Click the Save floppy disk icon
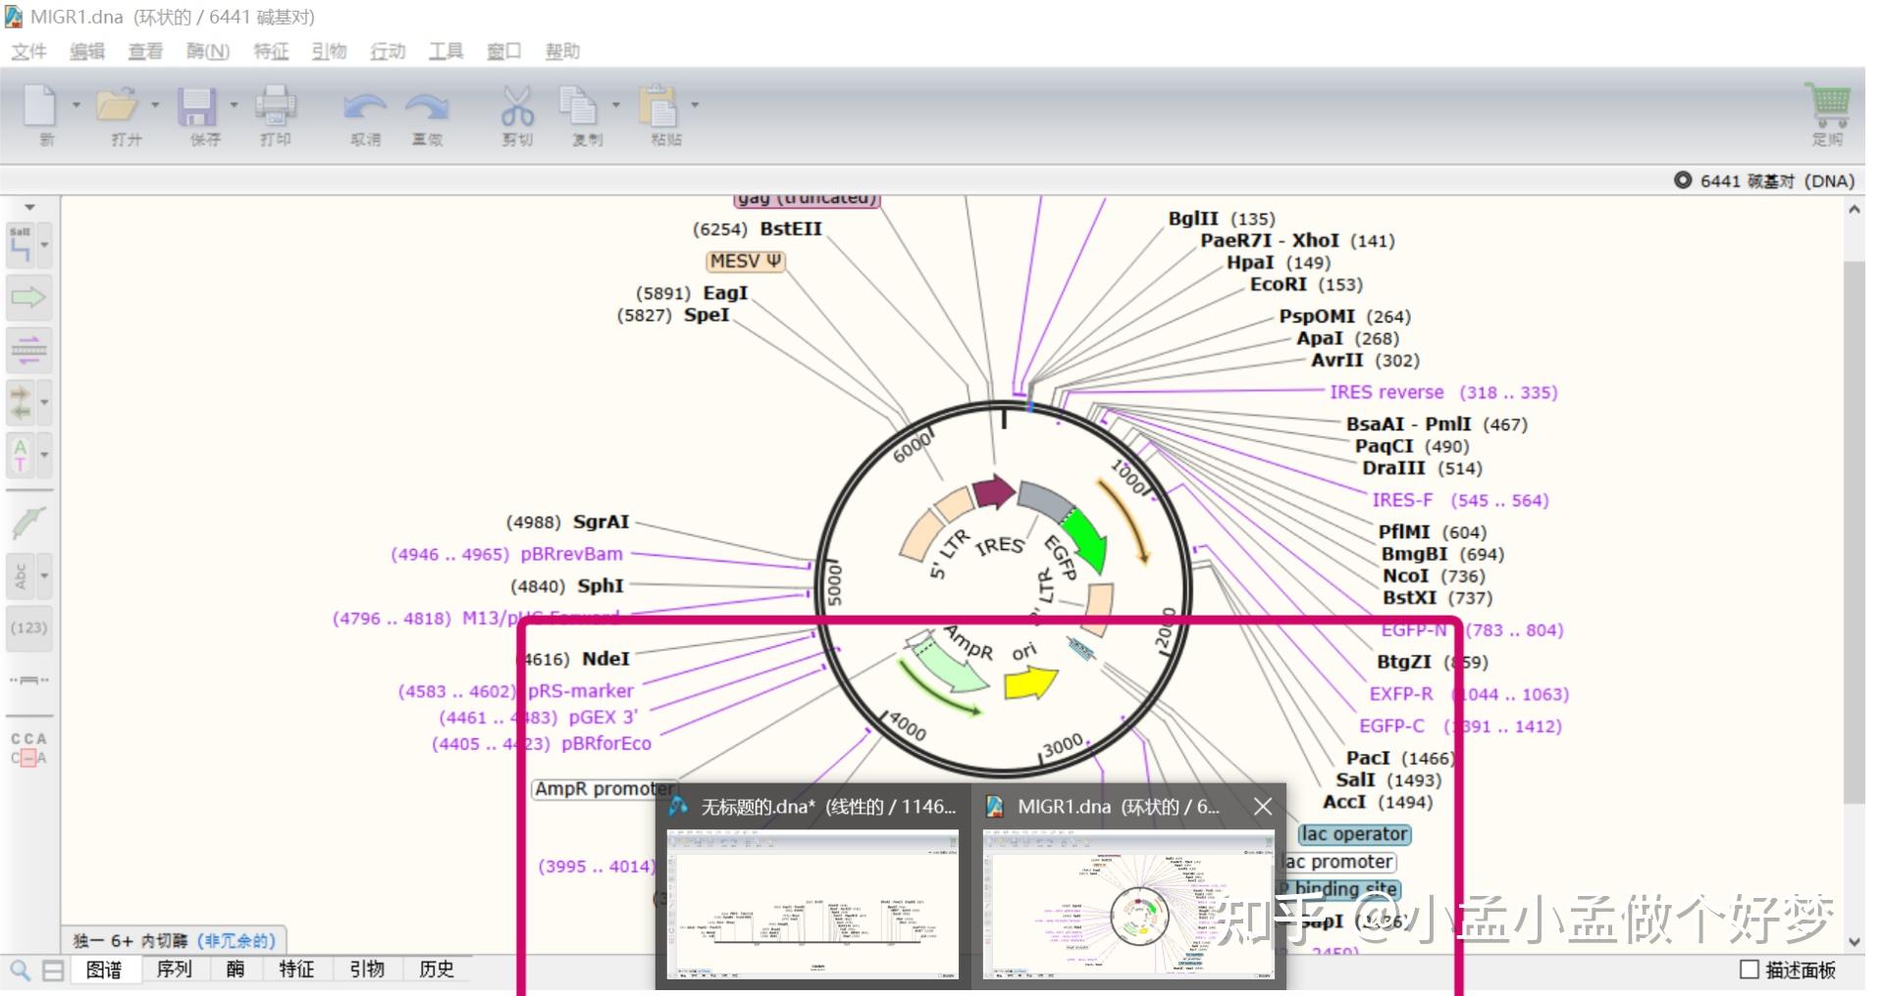Image resolution: width=1882 pixels, height=996 pixels. click(196, 106)
